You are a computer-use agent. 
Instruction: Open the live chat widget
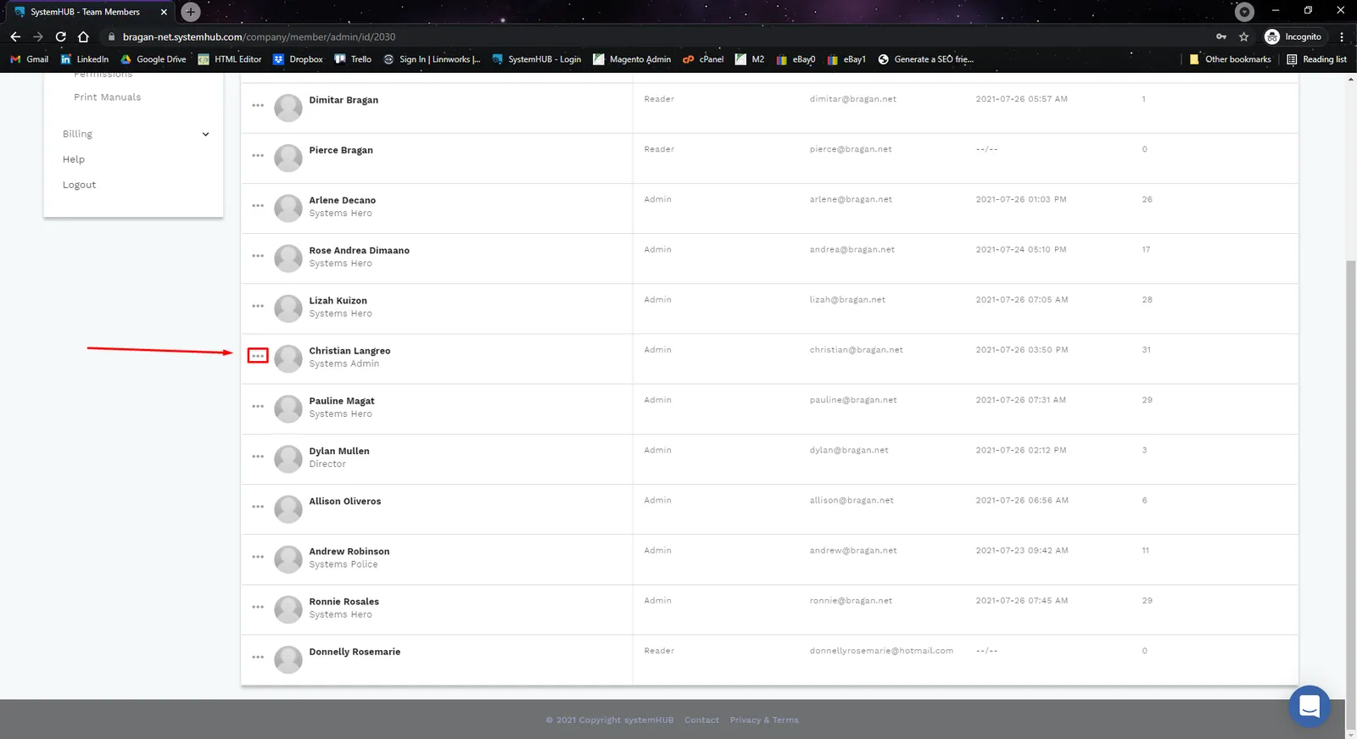(x=1310, y=706)
